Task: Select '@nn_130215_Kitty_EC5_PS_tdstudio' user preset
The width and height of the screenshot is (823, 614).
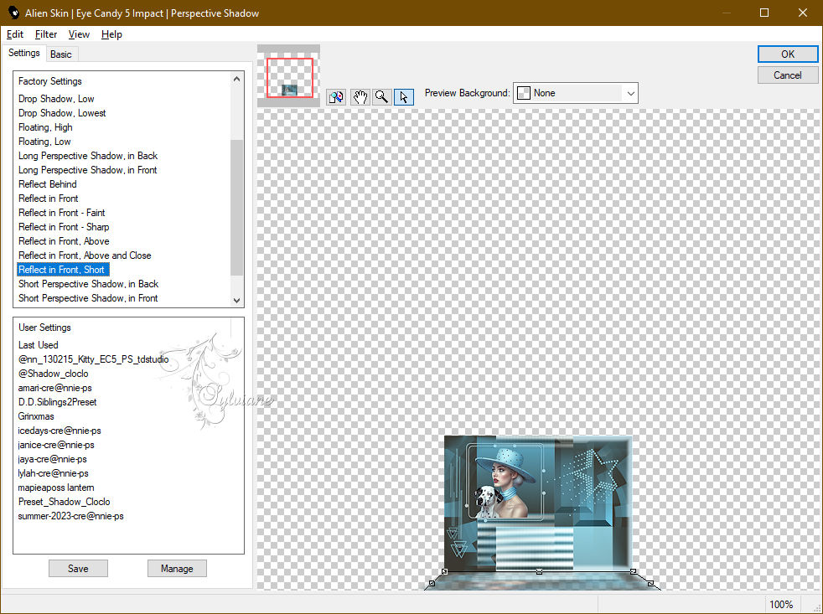Action: point(93,359)
